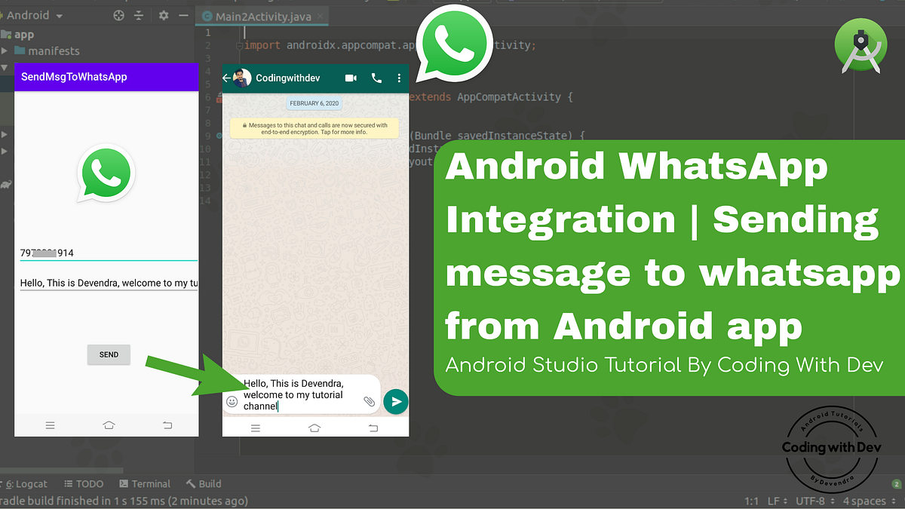This screenshot has width=905, height=509.
Task: Tap the home button on the emulator navigation bar
Action: click(x=314, y=427)
